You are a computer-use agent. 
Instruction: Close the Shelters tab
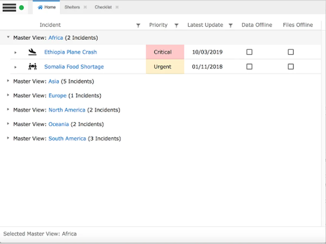85,7
